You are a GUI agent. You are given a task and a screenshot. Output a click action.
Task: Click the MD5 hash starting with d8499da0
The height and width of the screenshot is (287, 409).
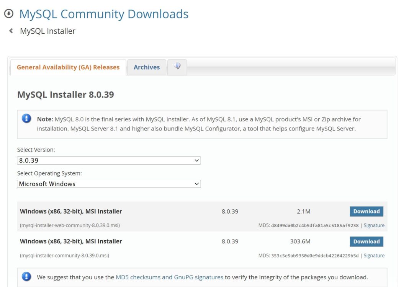click(314, 225)
